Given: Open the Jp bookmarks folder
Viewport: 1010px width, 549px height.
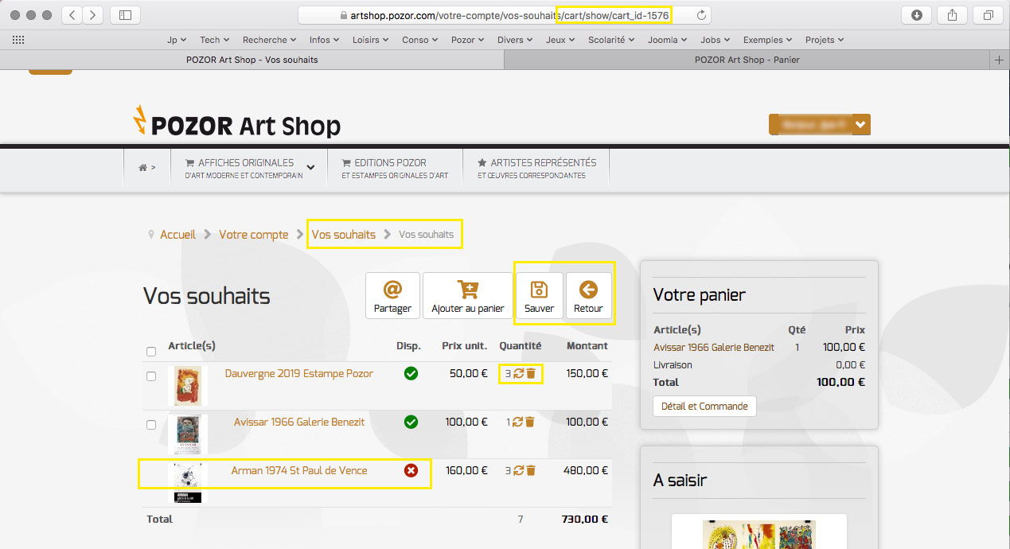Looking at the screenshot, I should click(x=177, y=40).
